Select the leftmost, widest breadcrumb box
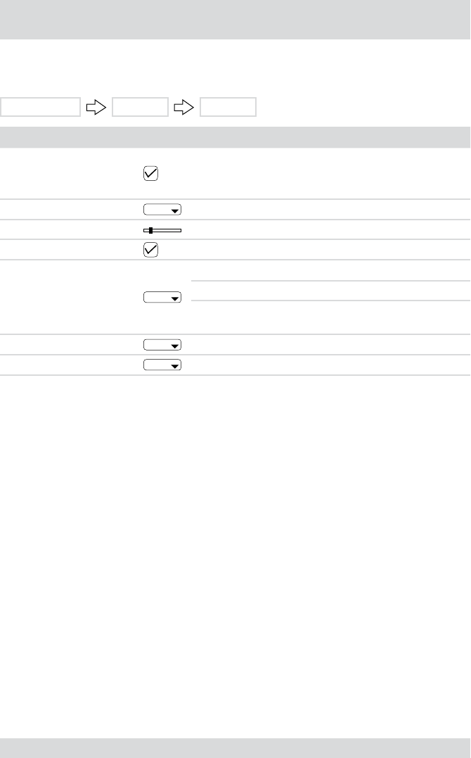Image resolution: width=471 pixels, height=758 pixels. click(x=40, y=107)
